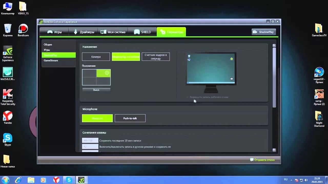
Task: Set overlay position to top-left quadrant
Action: click(89, 73)
